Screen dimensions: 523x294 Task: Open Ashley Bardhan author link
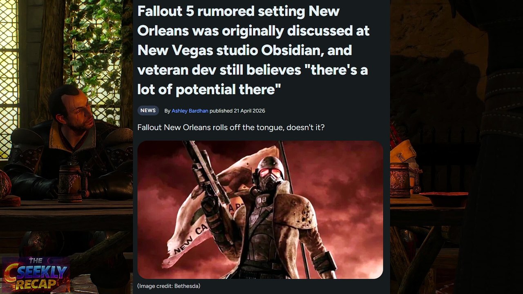point(190,111)
